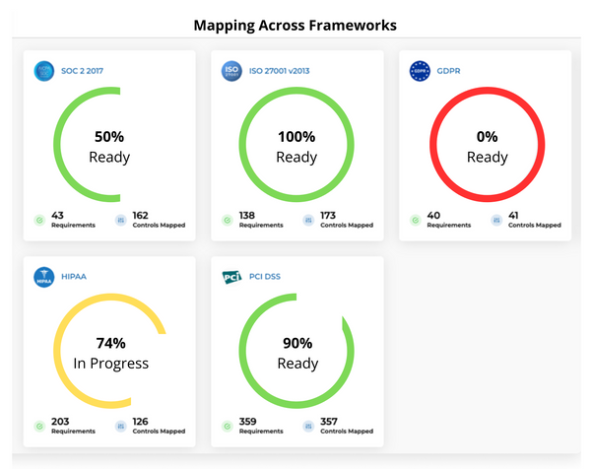Click the HIPAA caduceus logo icon
Viewport: 591px width, 469px height.
pos(43,277)
